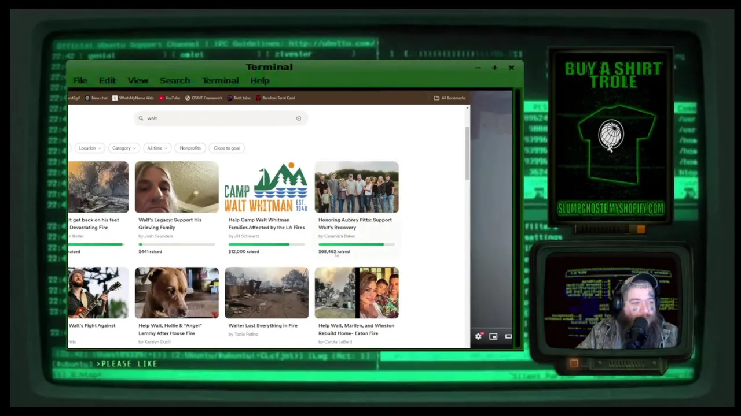The image size is (741, 416).
Task: Click organizer name Carola LeBard
Action: (338, 342)
